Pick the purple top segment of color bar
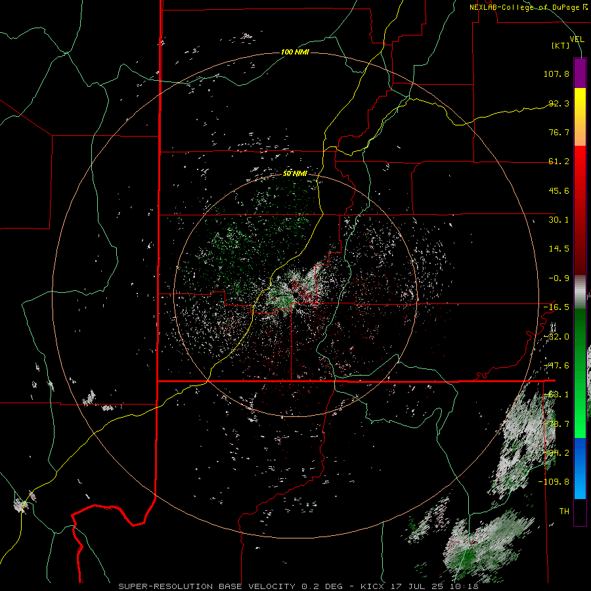Viewport: 591px width, 591px height. (x=580, y=73)
